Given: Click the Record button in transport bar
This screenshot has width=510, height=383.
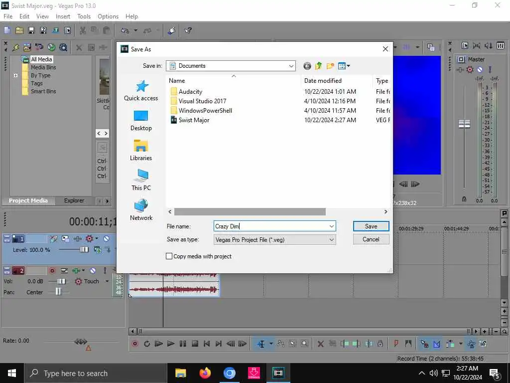Looking at the screenshot, I should pyautogui.click(x=135, y=344).
